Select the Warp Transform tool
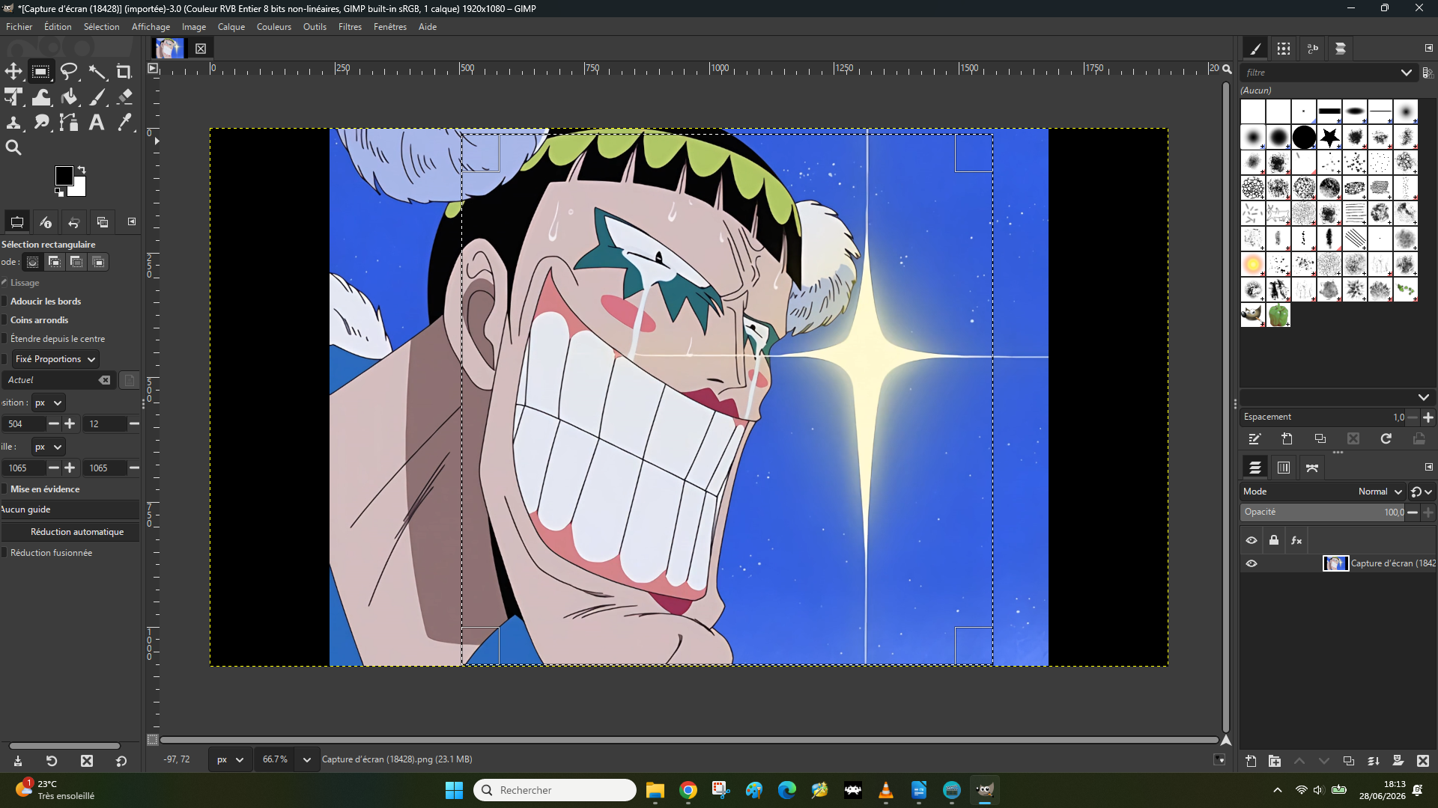 click(41, 97)
